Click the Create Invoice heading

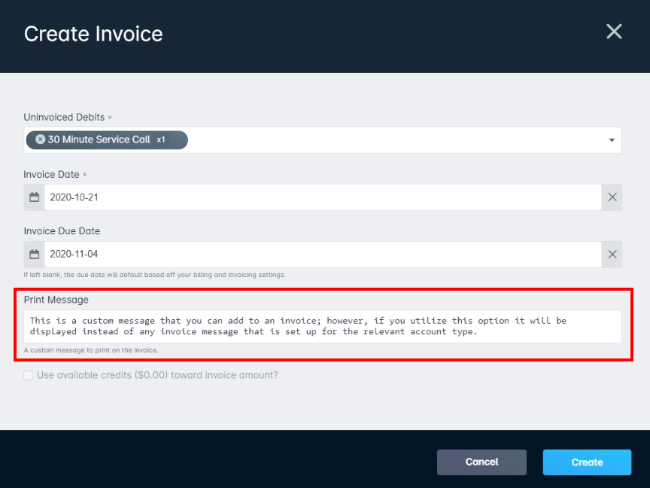[93, 34]
